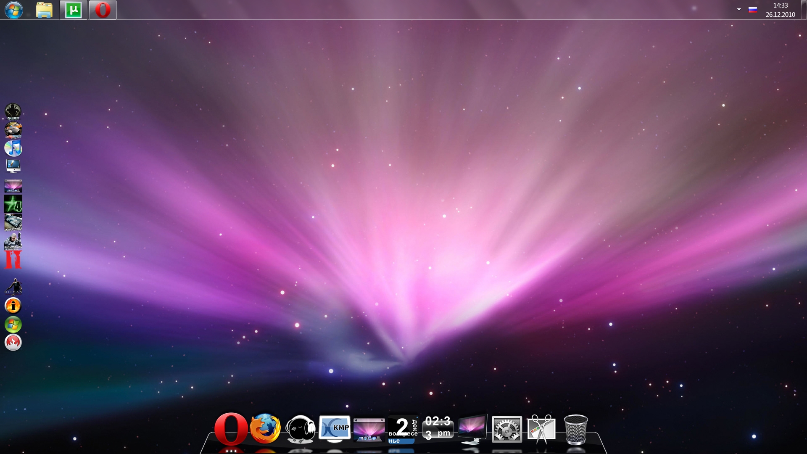
Task: Launch Firefox from the dock
Action: (265, 429)
